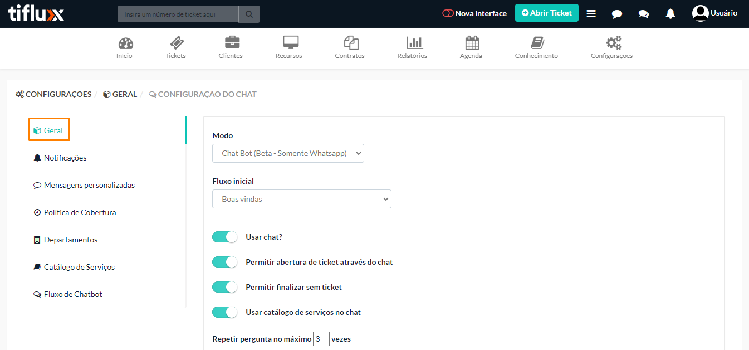Click the Tiflux logo
Viewport: 749px width, 350px height.
[x=36, y=13]
